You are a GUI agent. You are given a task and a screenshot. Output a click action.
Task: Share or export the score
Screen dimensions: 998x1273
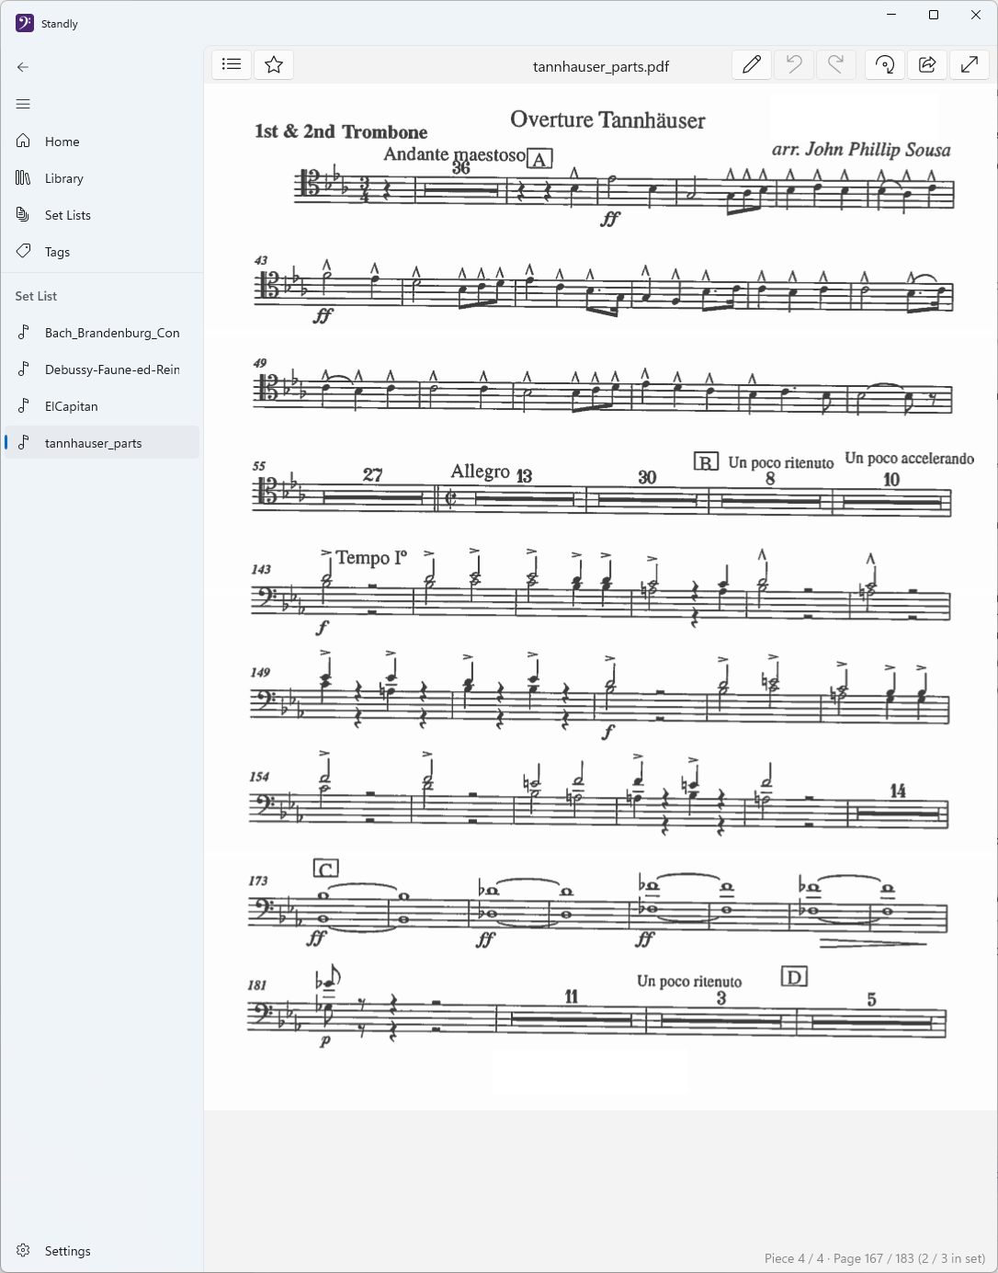pyautogui.click(x=927, y=64)
